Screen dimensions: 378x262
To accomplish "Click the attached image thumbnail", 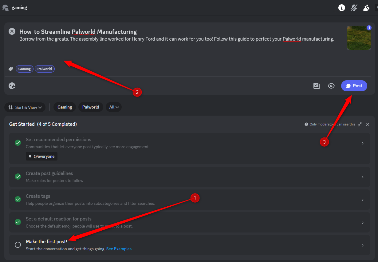I will (x=359, y=38).
